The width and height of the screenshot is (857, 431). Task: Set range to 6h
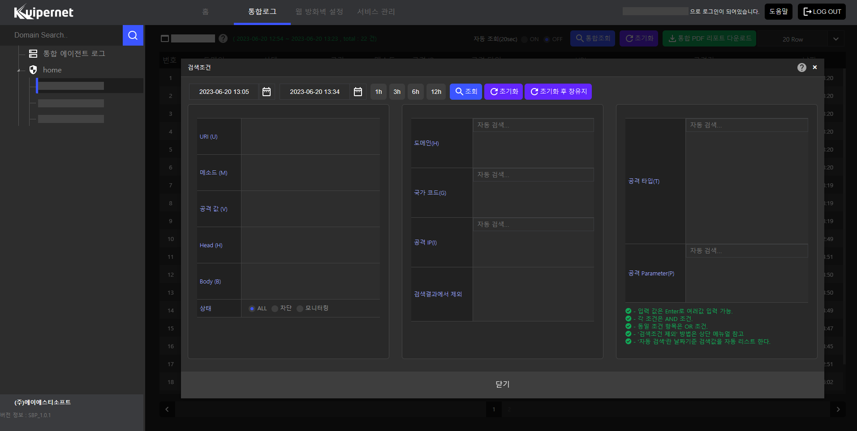[416, 92]
